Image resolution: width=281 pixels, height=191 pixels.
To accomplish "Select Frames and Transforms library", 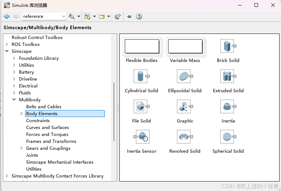I will click(51, 141).
